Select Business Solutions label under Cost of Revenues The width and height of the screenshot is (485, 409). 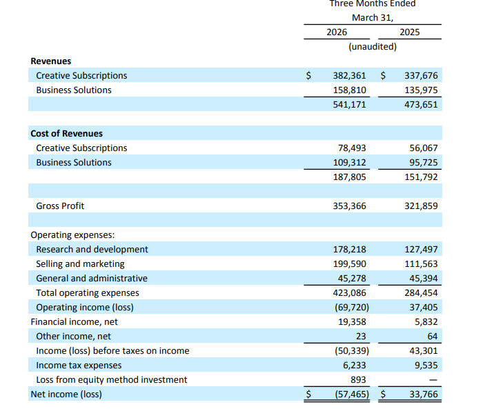[x=74, y=163]
